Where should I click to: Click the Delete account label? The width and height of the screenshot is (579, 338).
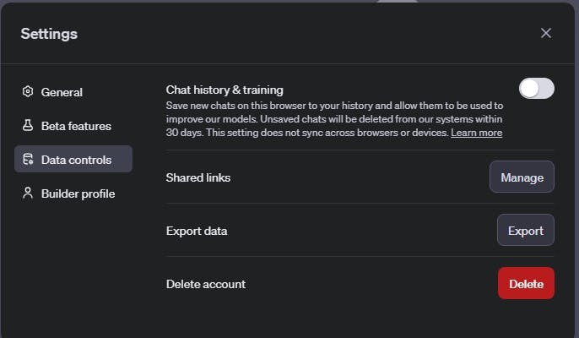pos(206,284)
